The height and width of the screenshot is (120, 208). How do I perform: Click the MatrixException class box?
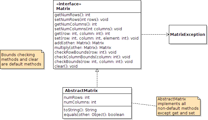188,34
